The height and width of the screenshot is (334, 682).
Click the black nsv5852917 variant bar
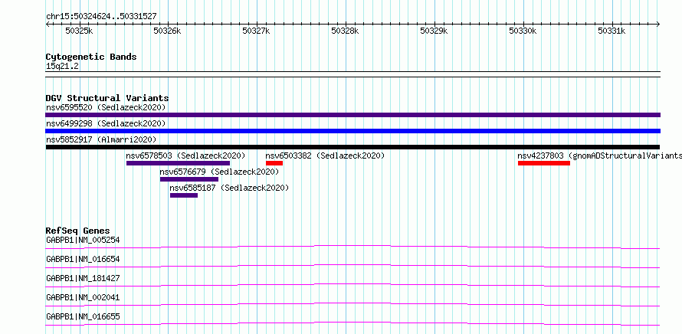click(352, 147)
